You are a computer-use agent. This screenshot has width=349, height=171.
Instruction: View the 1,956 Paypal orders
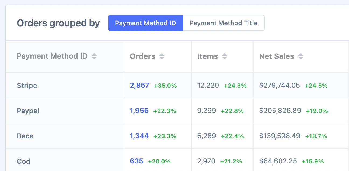point(139,111)
